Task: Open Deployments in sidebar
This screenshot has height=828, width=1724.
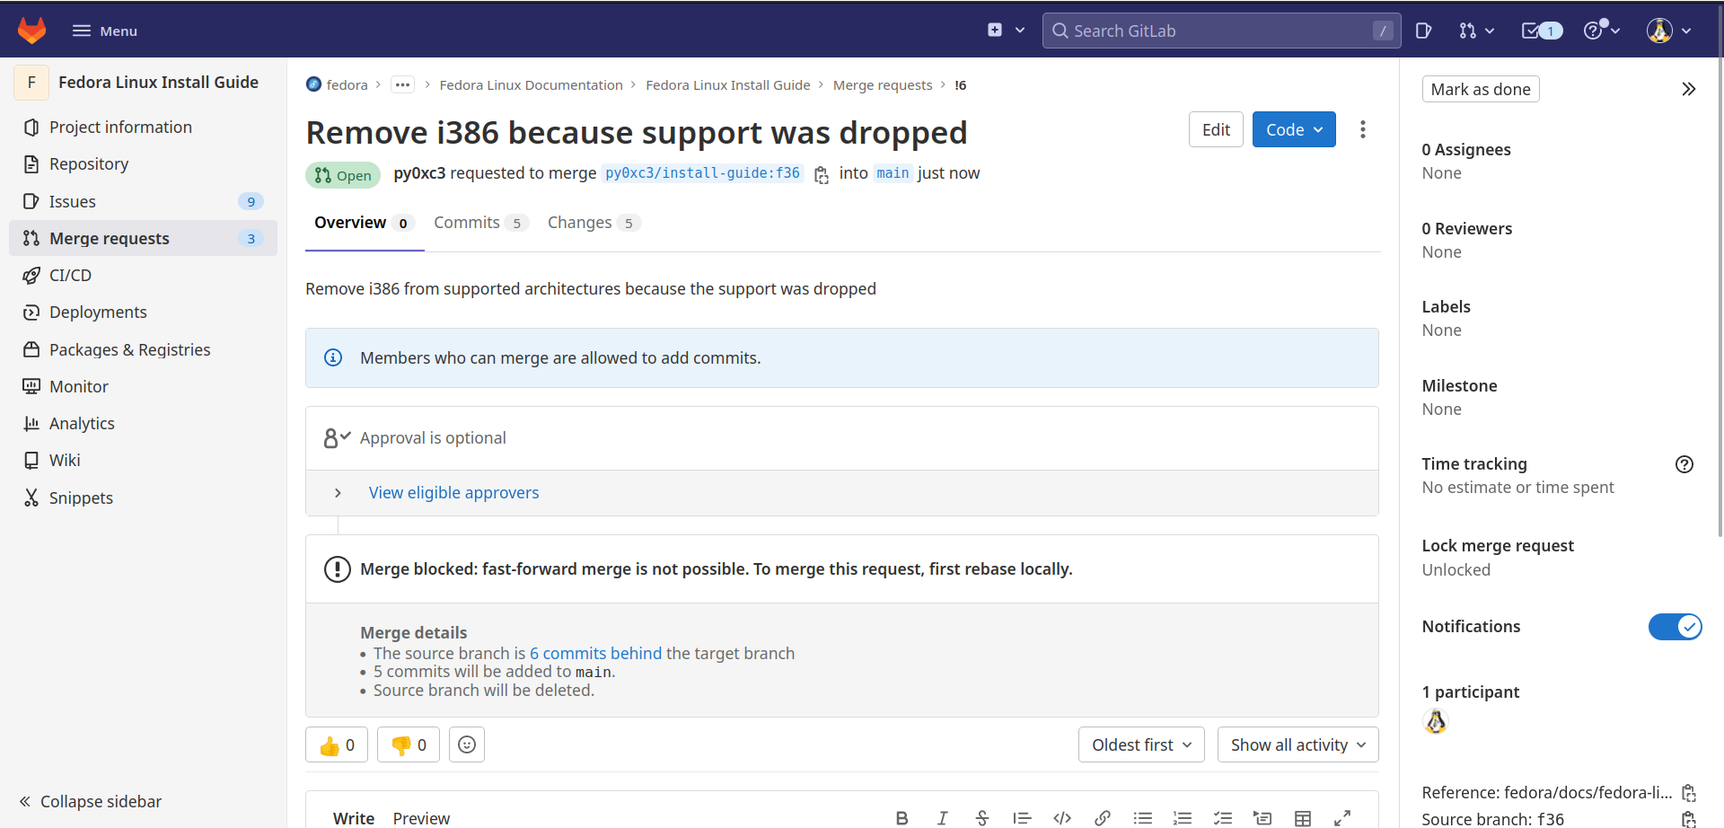Action: [x=144, y=313]
